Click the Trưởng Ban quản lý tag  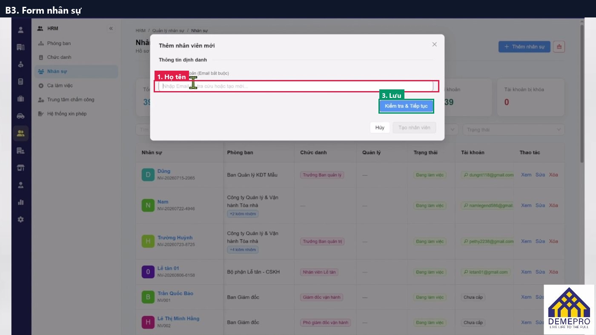point(322,175)
